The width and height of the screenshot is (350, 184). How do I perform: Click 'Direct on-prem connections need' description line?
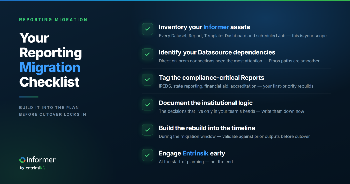tap(239, 61)
